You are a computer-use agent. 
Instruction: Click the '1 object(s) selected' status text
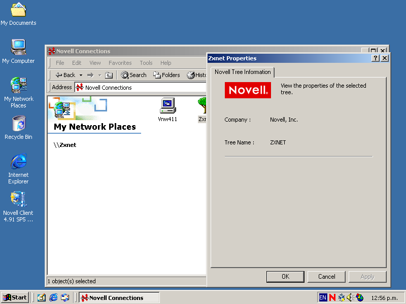point(72,281)
